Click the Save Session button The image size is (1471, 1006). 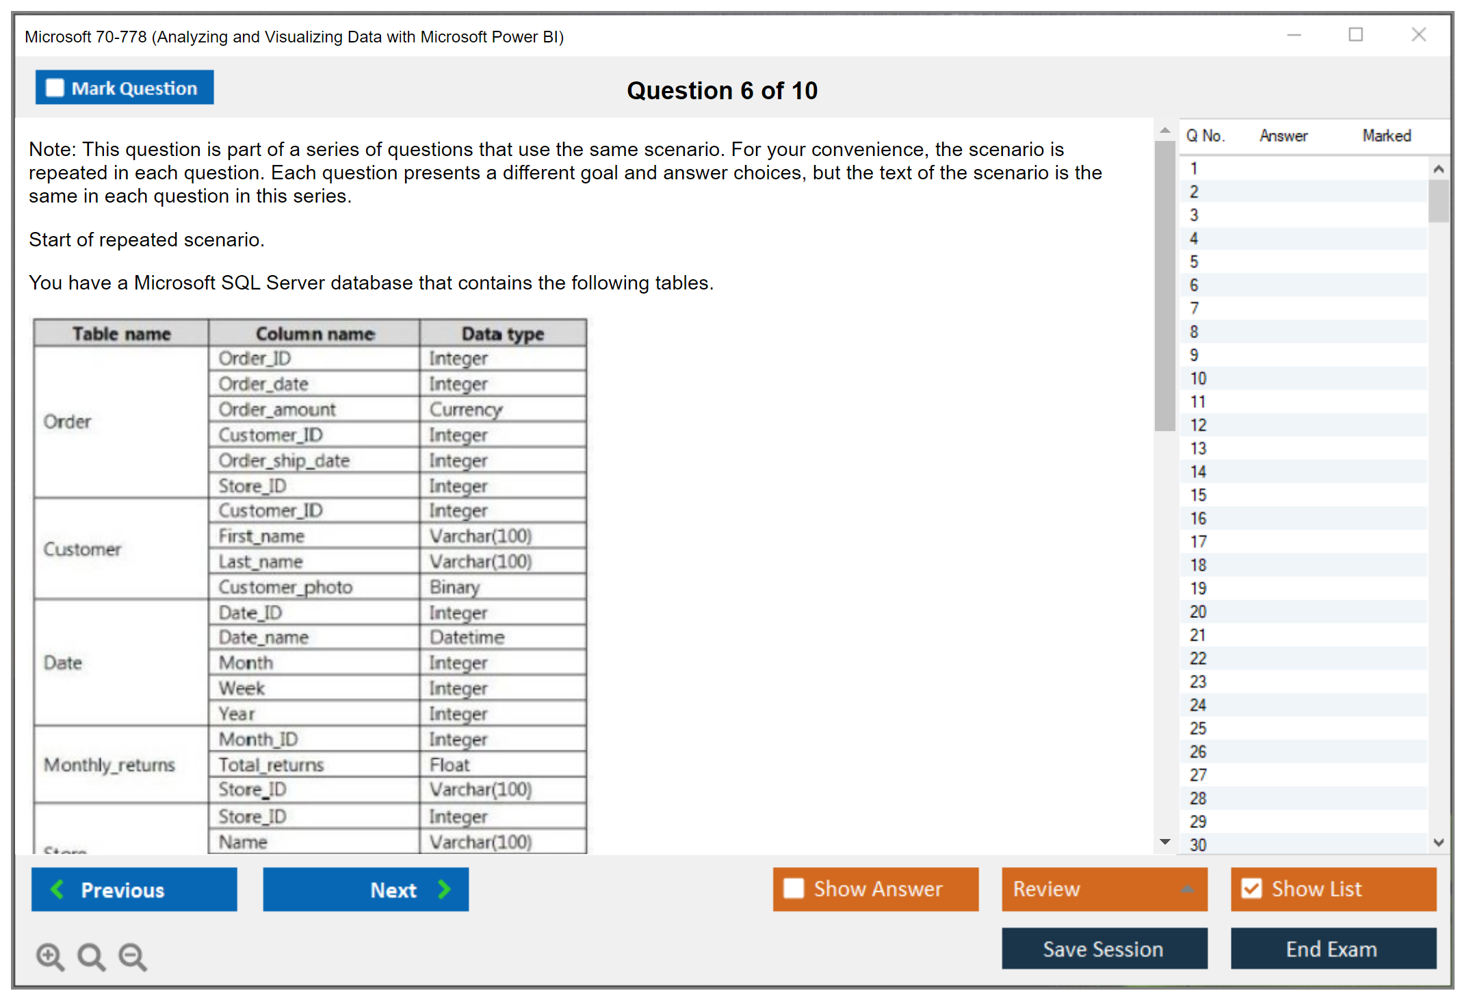1104,949
